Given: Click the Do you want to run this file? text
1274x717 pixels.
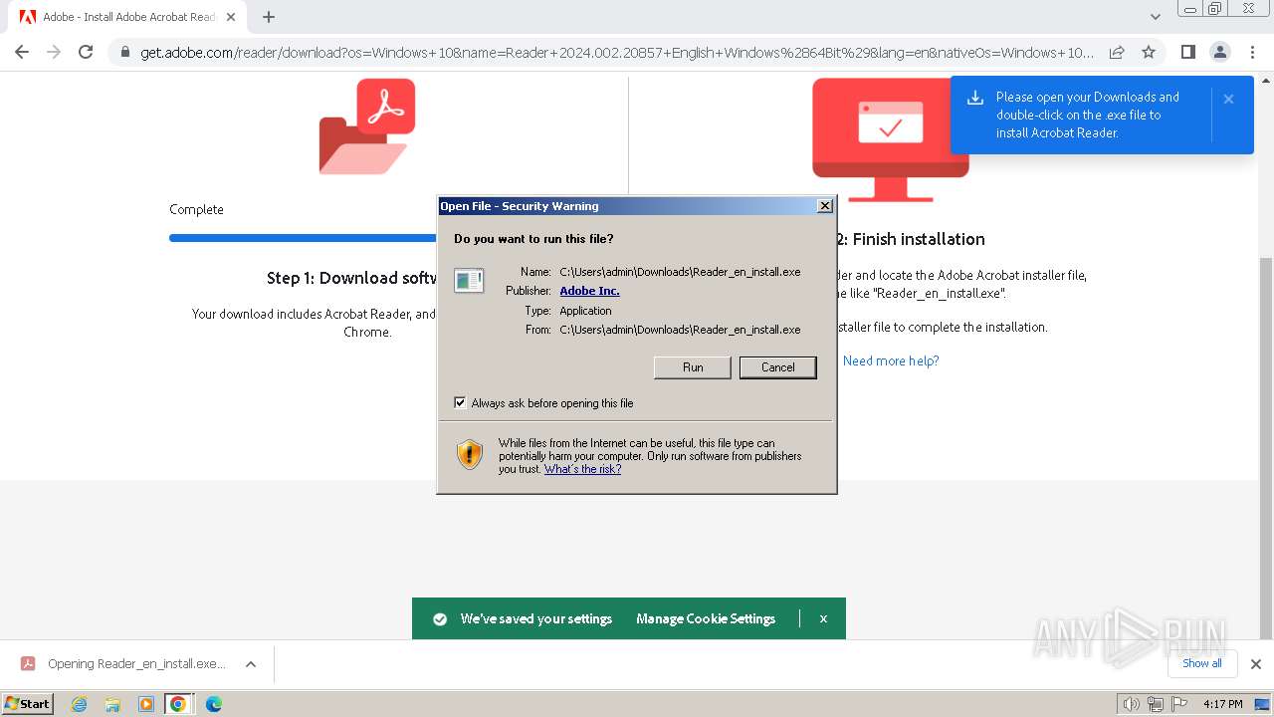Looking at the screenshot, I should coord(533,239).
